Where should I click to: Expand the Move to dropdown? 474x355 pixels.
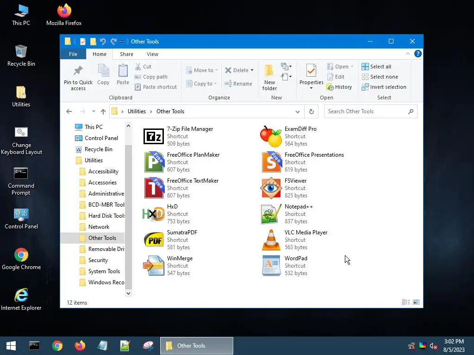(x=217, y=70)
